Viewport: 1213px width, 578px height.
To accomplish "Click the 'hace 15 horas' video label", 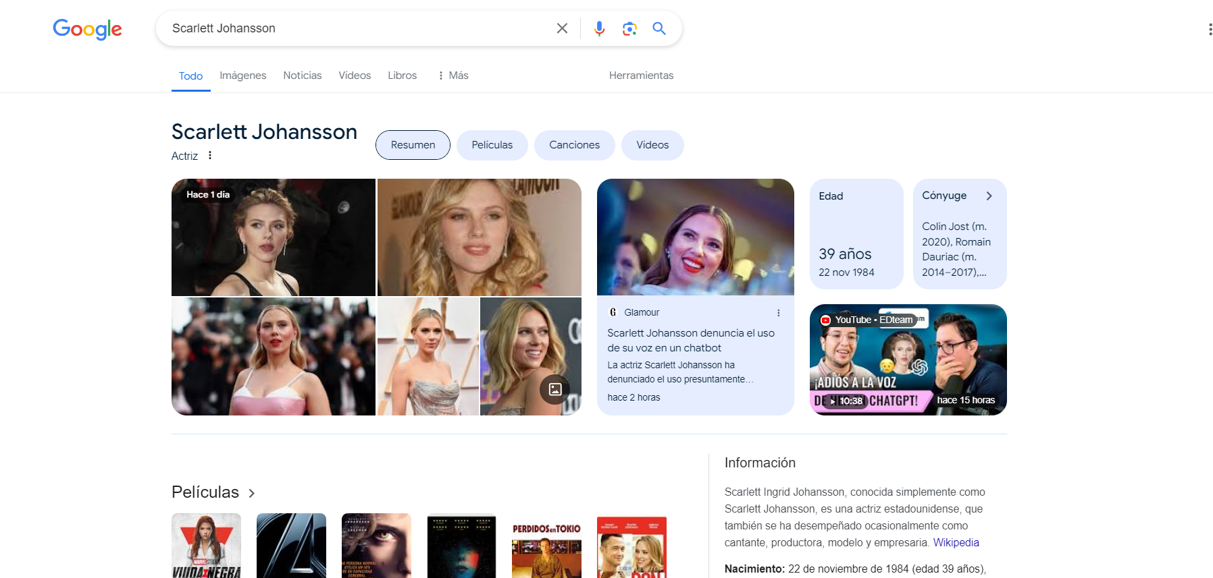I will [x=966, y=400].
